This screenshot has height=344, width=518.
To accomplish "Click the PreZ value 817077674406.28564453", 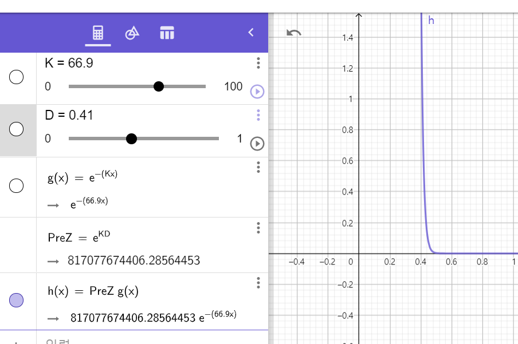I will pos(134,260).
